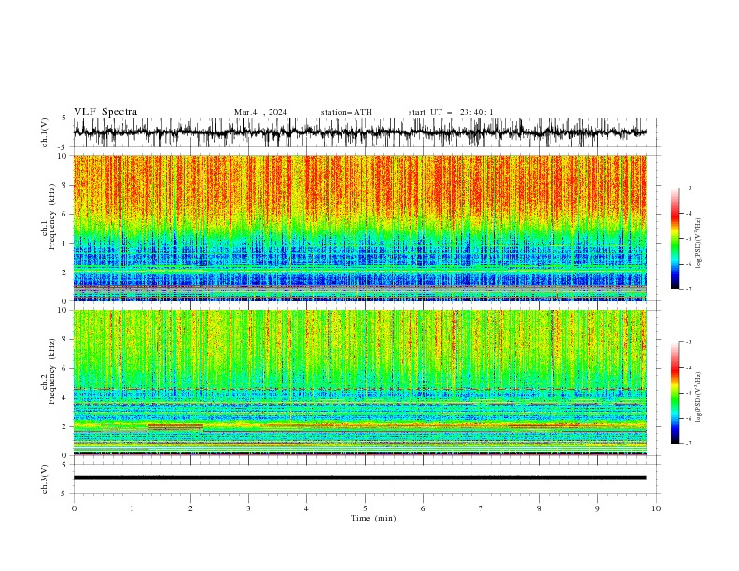739x571 pixels.
Task: Click the ch.2 PSD color scale bar
Action: click(x=675, y=393)
